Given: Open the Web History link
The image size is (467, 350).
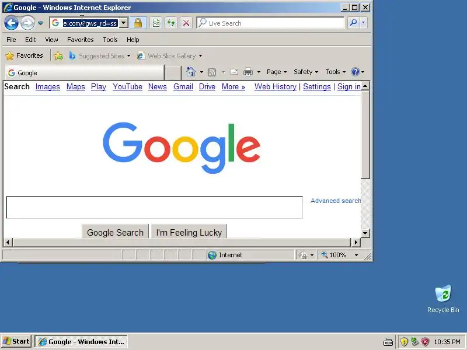Looking at the screenshot, I should coord(276,86).
